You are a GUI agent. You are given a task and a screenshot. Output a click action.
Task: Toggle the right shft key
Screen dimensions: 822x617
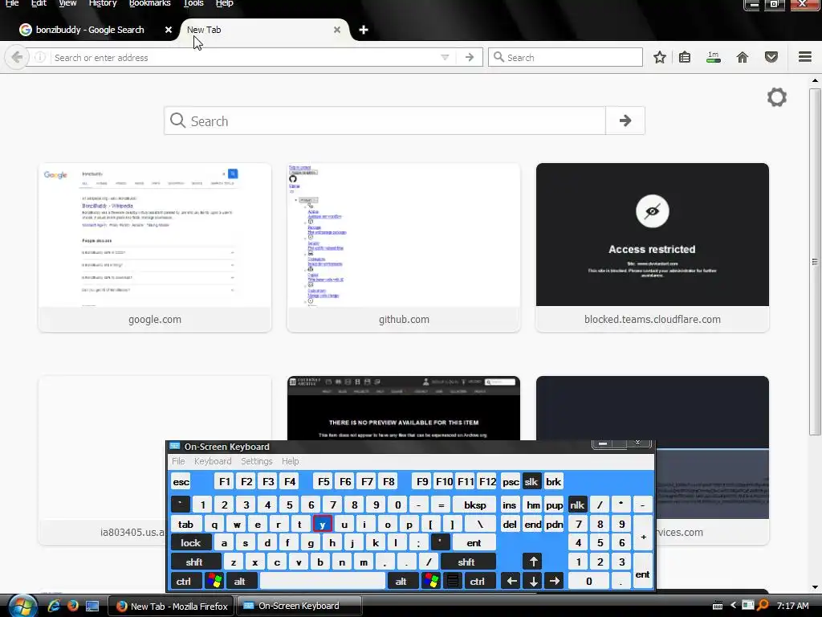coord(466,562)
